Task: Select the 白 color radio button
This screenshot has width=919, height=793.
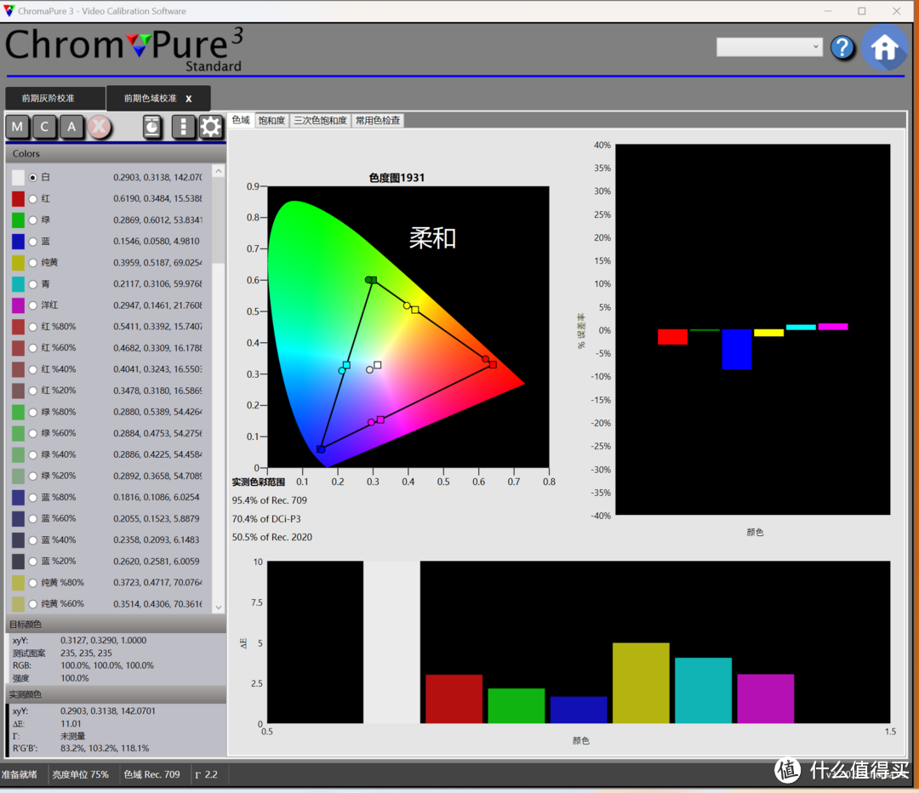Action: click(33, 178)
